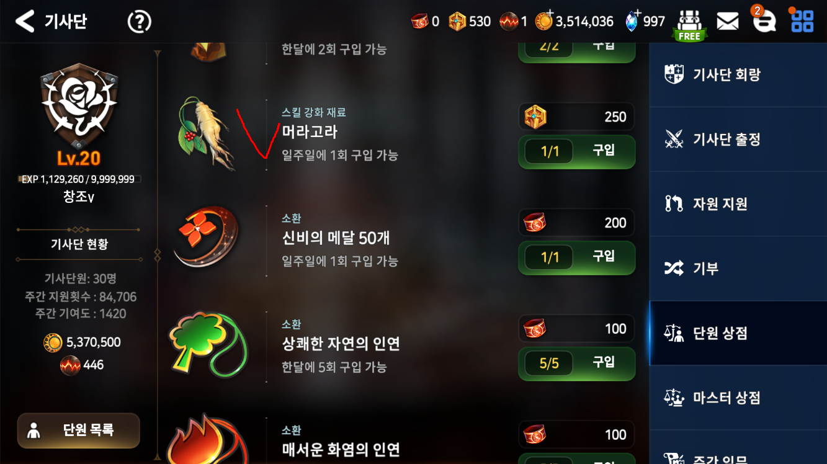Open chat bubble with 2 notifications
827x464 pixels.
(764, 21)
